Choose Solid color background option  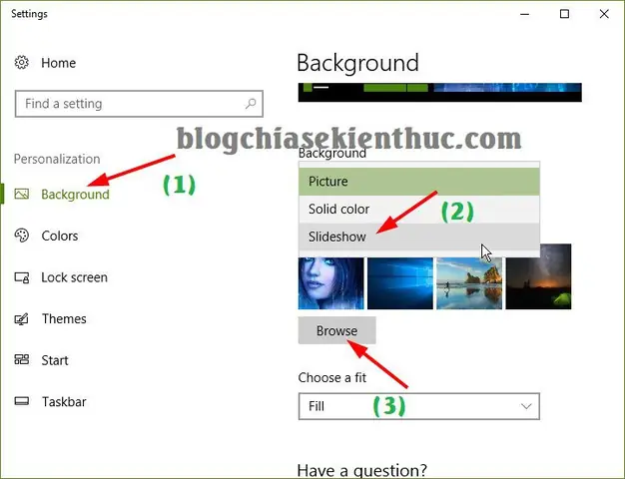pyautogui.click(x=419, y=210)
